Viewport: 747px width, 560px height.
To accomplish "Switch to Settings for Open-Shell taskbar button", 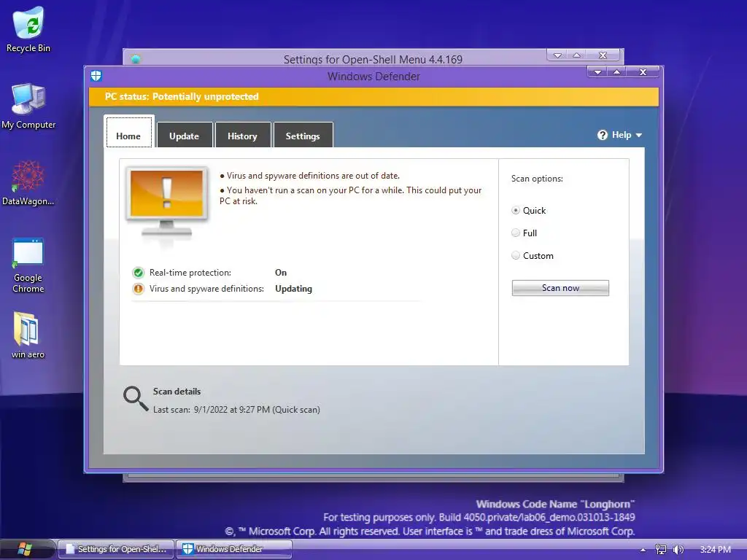I will tap(116, 549).
